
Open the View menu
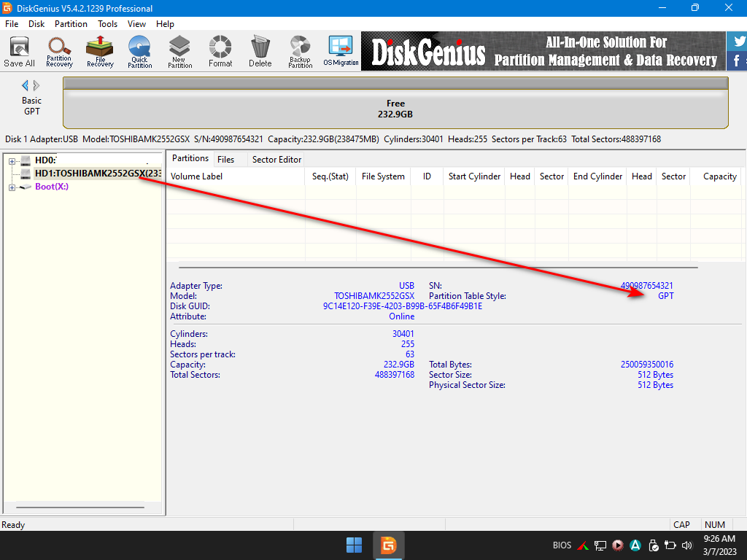coord(136,24)
